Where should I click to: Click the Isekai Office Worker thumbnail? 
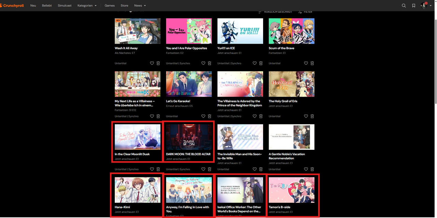click(240, 190)
